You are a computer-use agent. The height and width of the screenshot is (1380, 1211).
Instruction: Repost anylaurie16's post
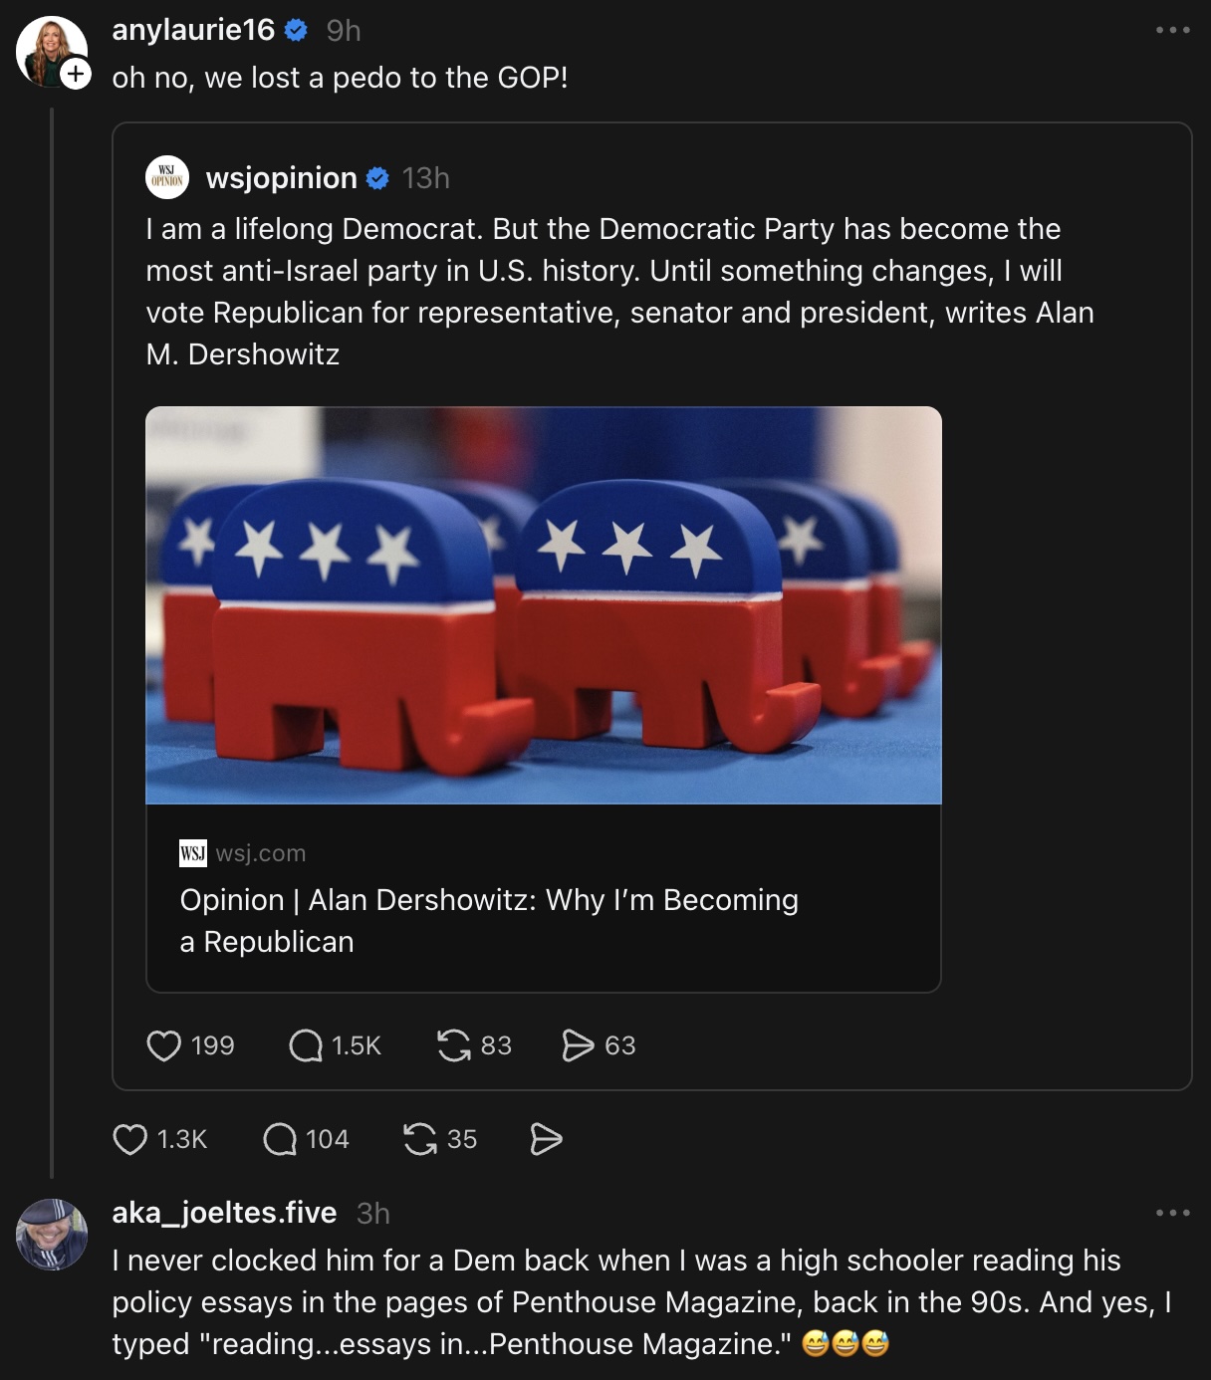click(x=420, y=1139)
